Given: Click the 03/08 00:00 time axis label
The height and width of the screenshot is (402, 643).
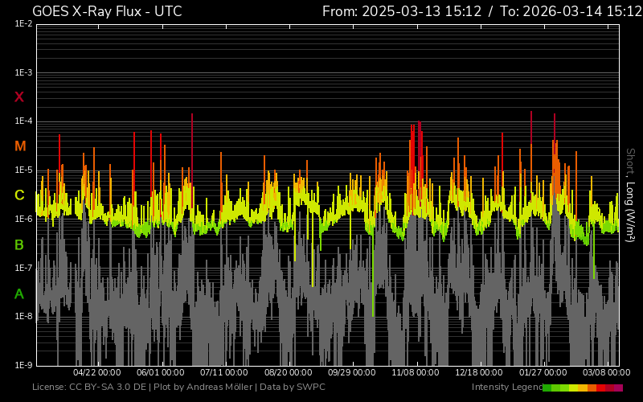Looking at the screenshot, I should [x=606, y=373].
